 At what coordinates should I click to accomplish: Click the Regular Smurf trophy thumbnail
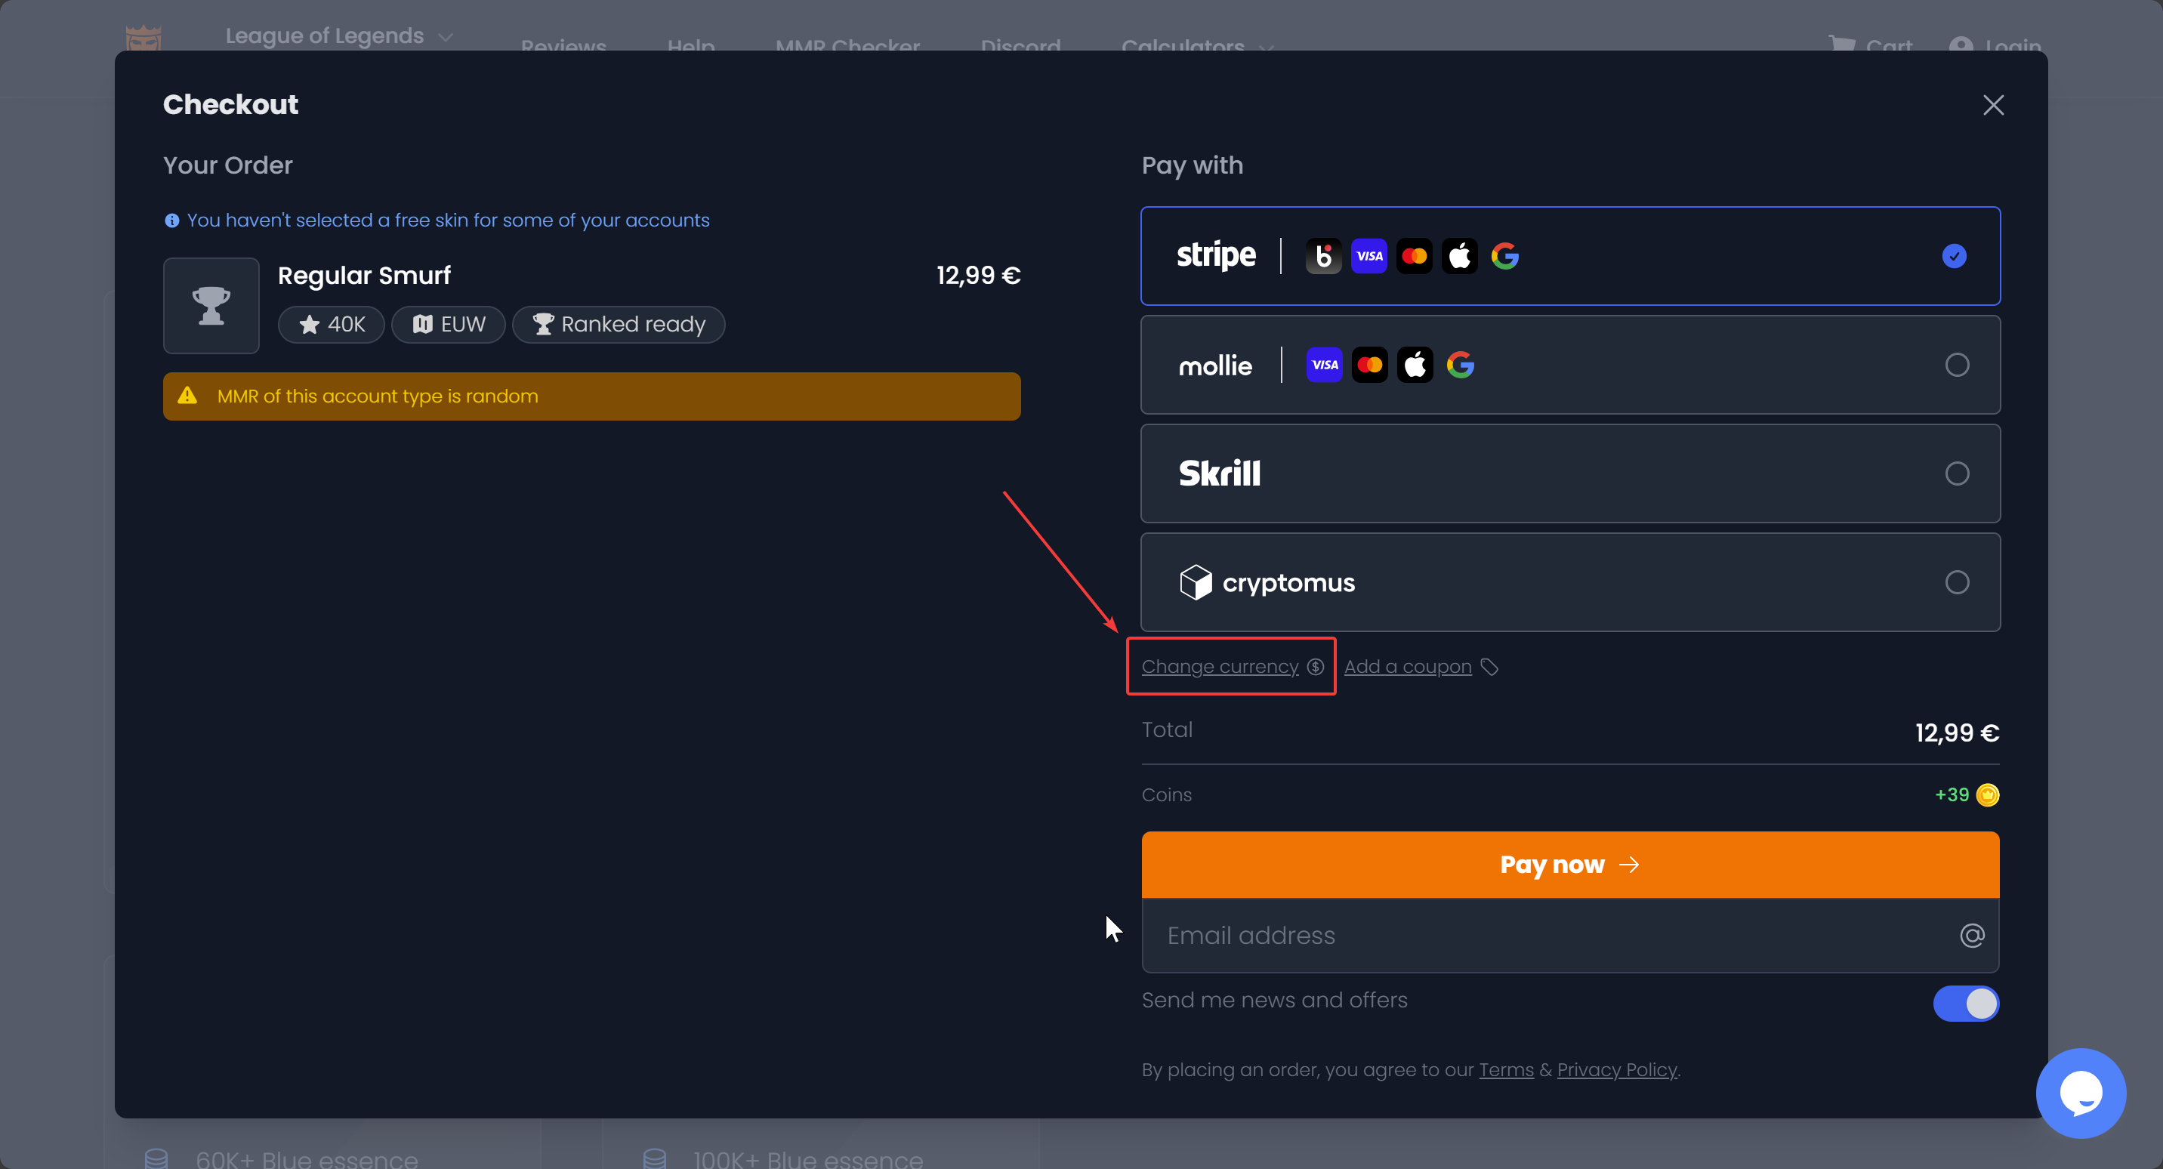211,306
